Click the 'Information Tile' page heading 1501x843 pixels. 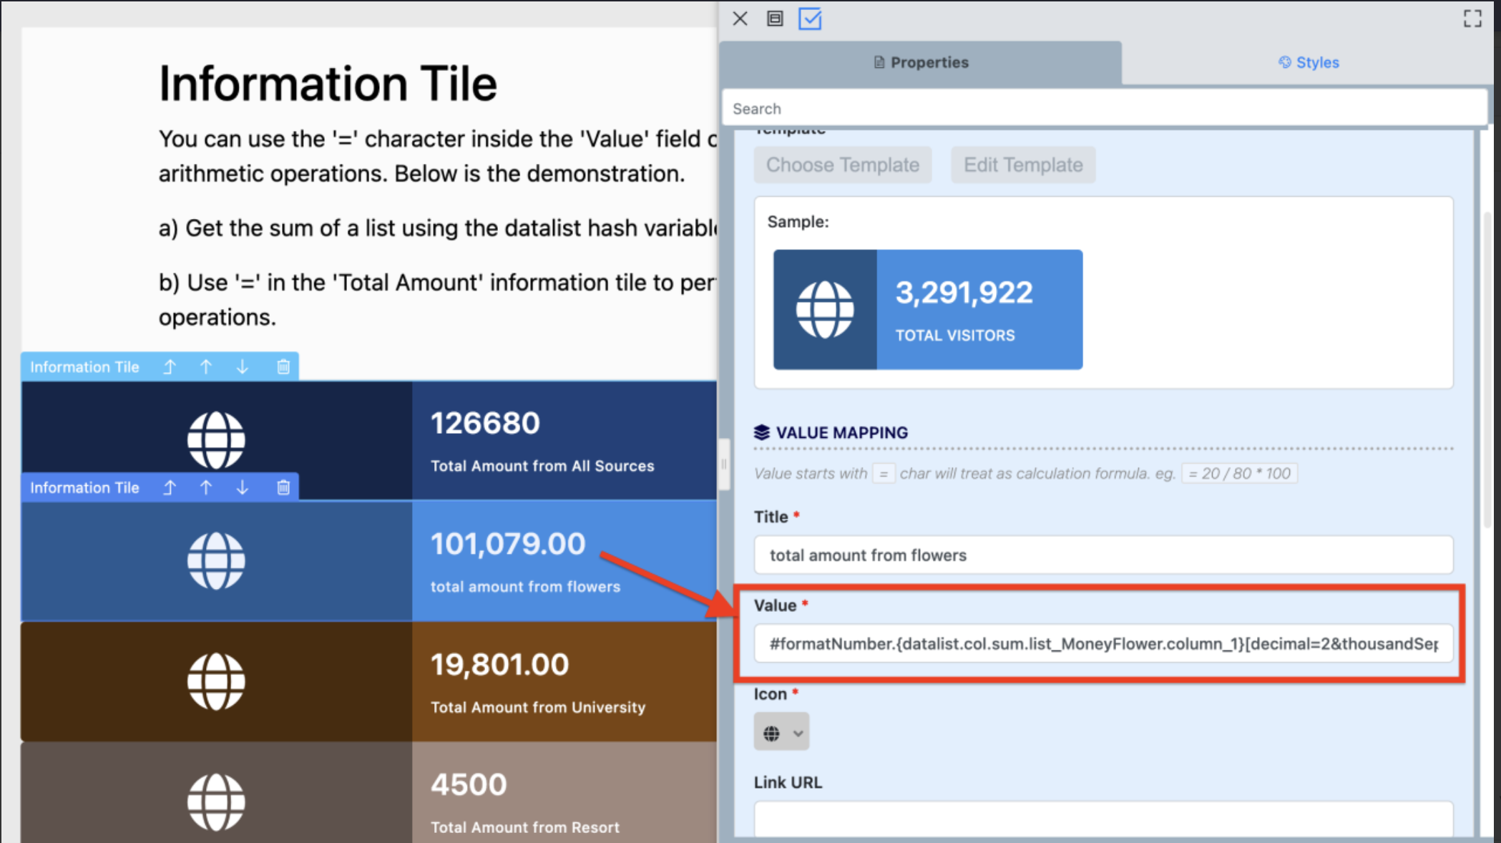point(328,84)
